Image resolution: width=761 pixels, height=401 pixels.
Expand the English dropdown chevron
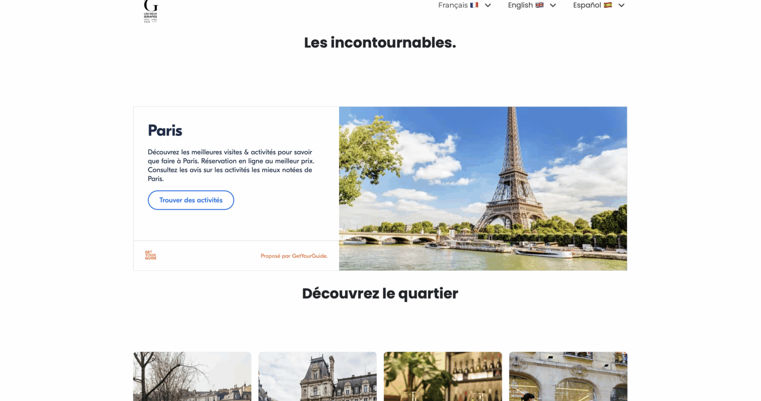click(553, 6)
